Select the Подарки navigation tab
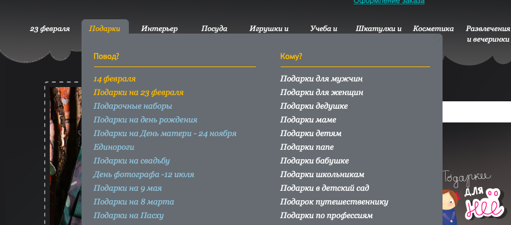Image resolution: width=511 pixels, height=225 pixels. click(105, 29)
